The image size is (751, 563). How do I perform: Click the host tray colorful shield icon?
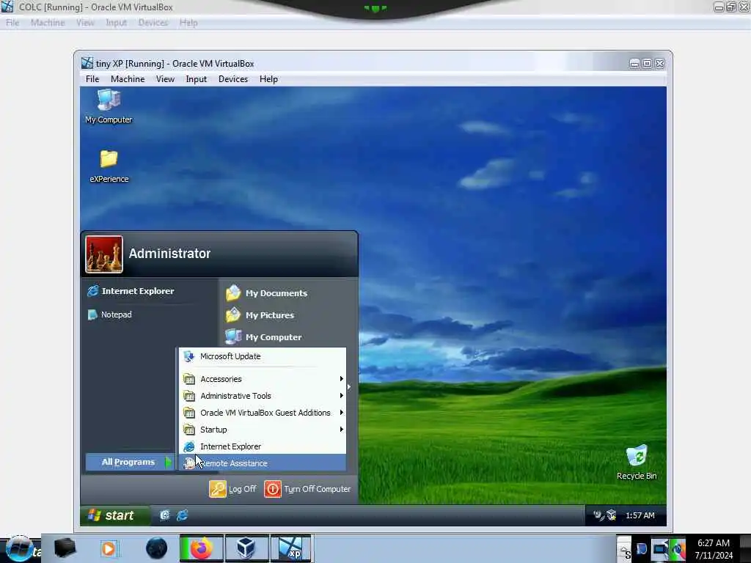[678, 549]
